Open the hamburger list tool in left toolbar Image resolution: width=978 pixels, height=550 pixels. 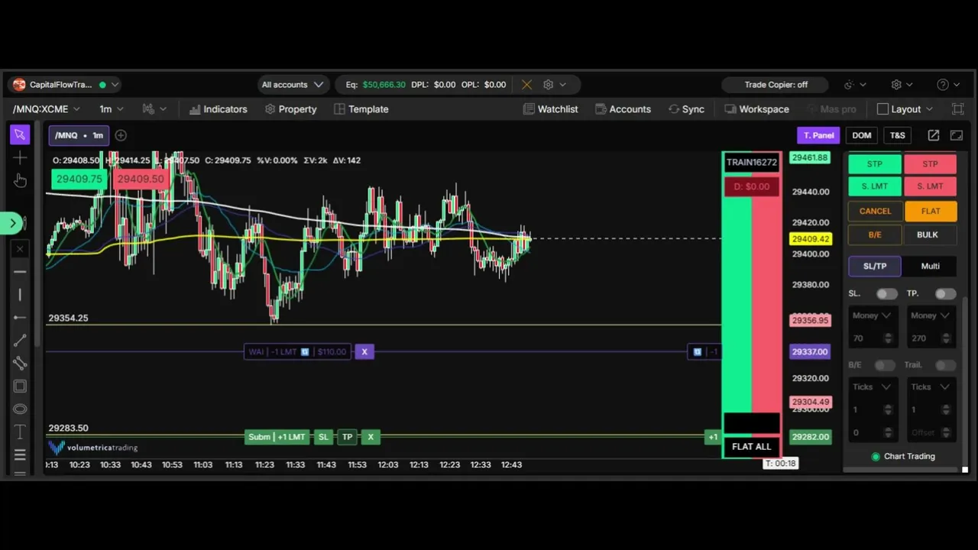click(20, 455)
